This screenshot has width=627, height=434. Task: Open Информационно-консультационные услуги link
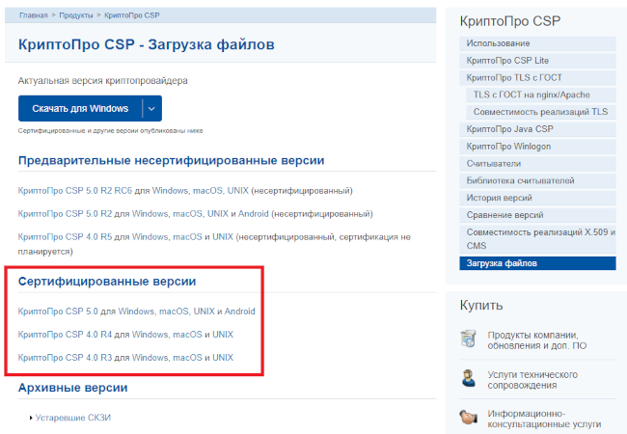coord(544,419)
